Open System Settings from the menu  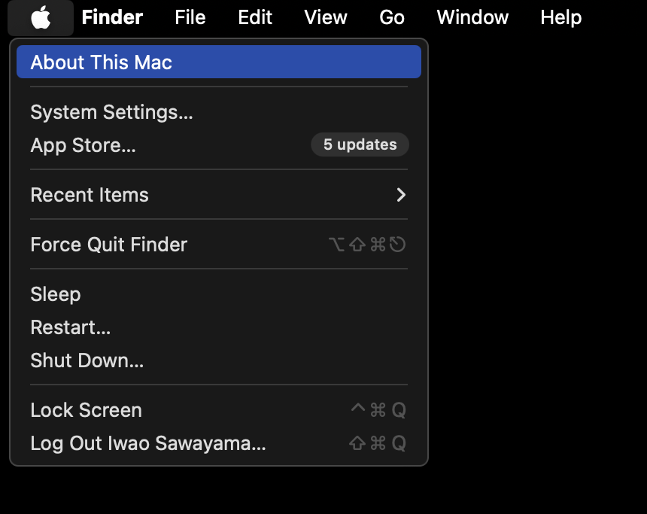111,112
